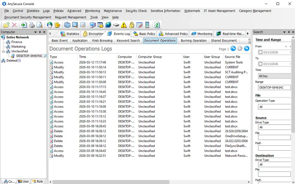The width and height of the screenshot is (295, 184).
Task: Select the Modify row for SCT Auditing P...
Action: [x=149, y=72]
